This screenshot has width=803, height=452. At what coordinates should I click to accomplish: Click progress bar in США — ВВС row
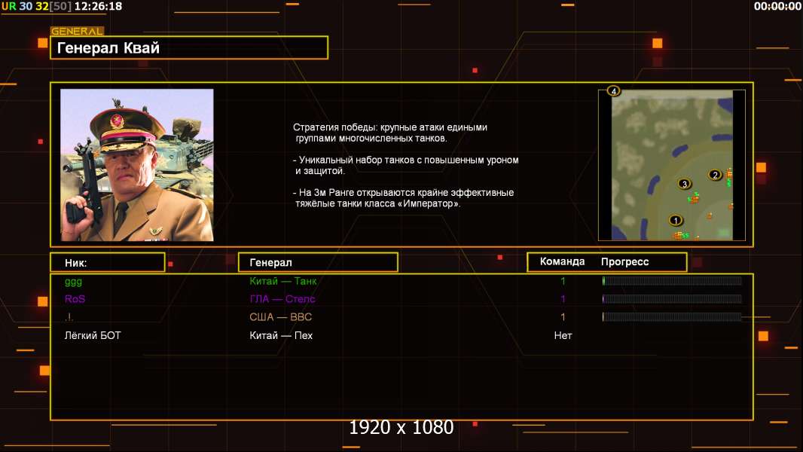click(x=672, y=317)
